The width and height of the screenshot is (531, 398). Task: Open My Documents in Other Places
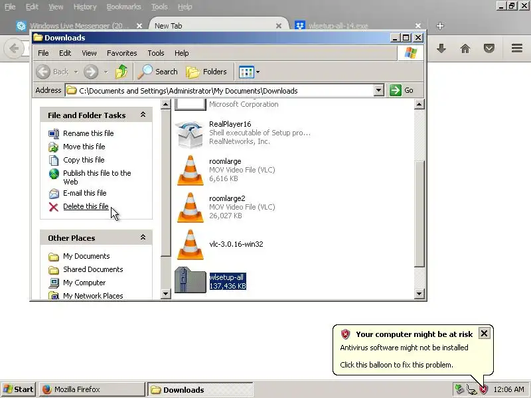pyautogui.click(x=86, y=256)
